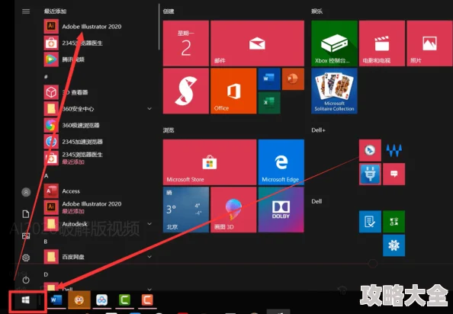The height and width of the screenshot is (314, 453).
Task: Click the 浏览 tile group header
Action: pyautogui.click(x=169, y=130)
